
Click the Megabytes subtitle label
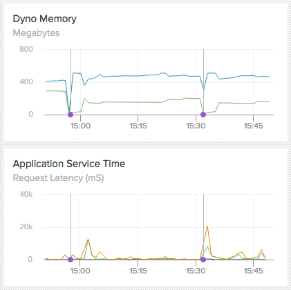[36, 33]
